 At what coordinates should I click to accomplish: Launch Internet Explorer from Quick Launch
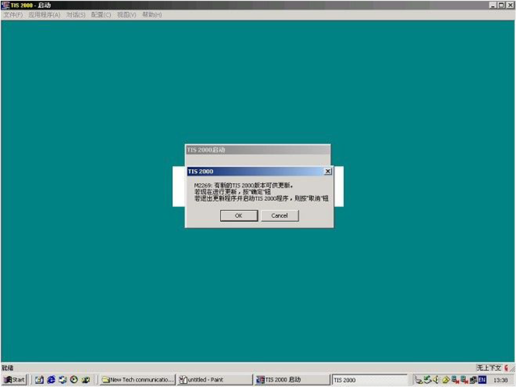click(x=51, y=380)
